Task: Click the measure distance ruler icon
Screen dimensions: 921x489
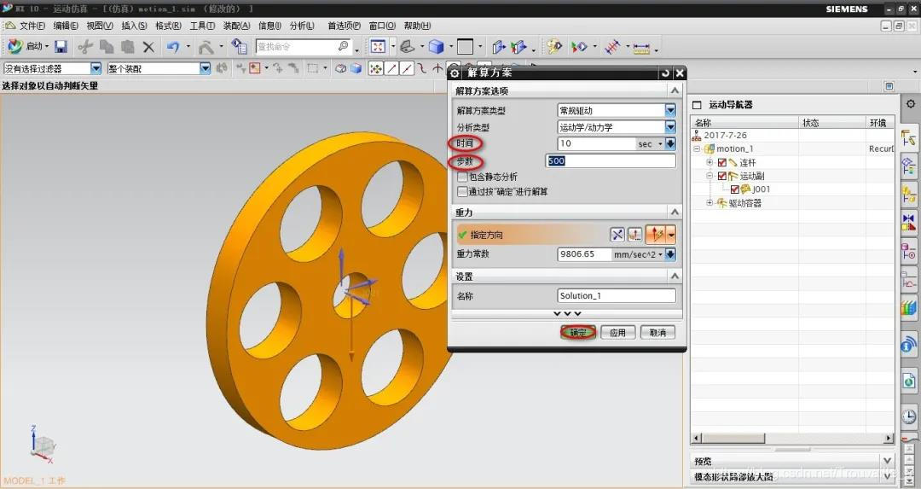Action: [641, 47]
